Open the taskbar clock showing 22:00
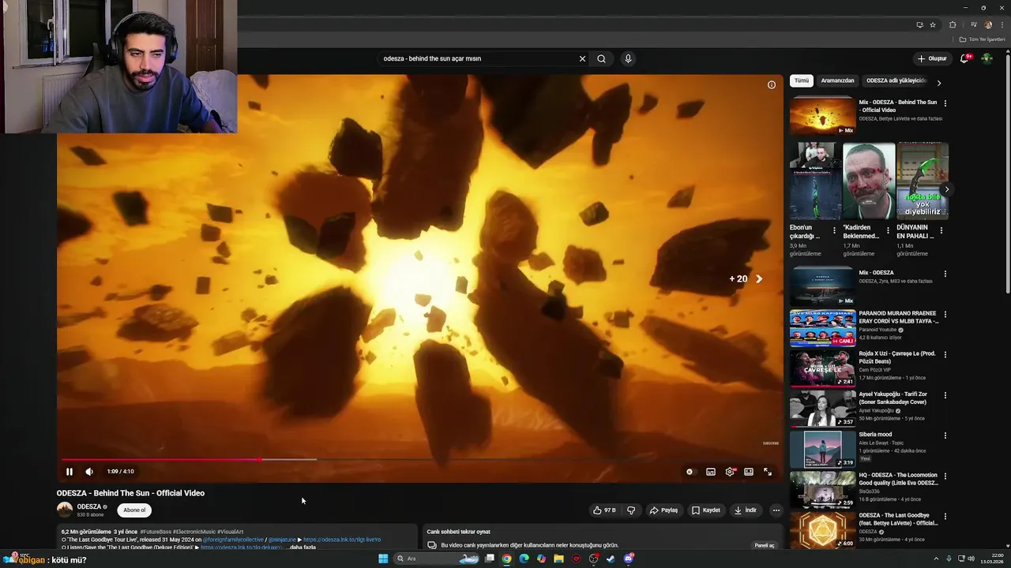 coord(992,559)
